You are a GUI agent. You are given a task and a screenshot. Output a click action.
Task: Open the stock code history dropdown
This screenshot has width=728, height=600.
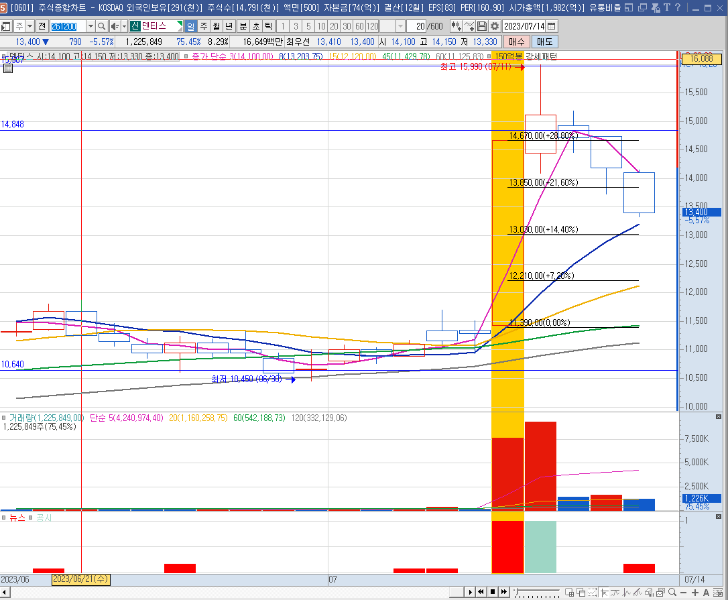point(91,26)
